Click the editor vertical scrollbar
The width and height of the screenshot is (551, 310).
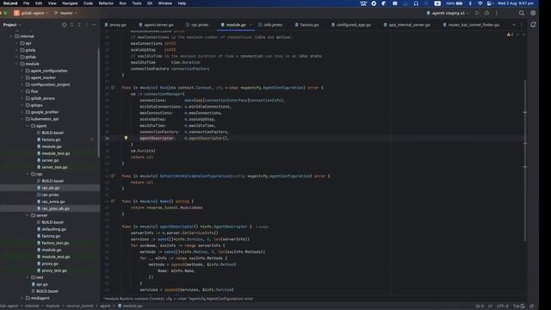[x=525, y=160]
